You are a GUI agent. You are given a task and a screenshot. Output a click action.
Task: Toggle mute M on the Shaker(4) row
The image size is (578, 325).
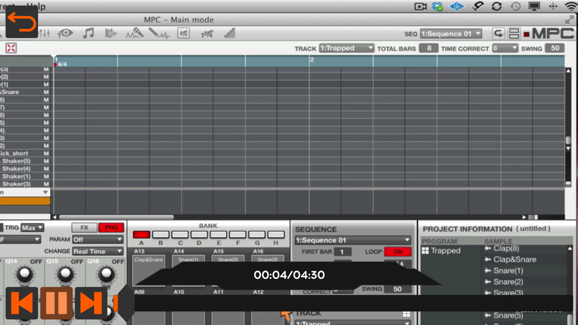[x=46, y=169]
